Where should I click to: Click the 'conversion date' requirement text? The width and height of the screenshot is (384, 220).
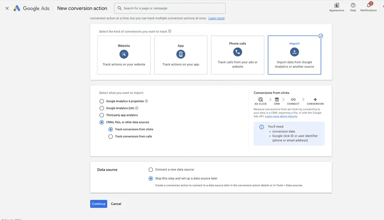(284, 131)
